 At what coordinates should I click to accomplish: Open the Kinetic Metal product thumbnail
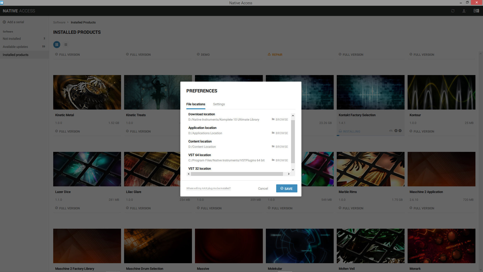pos(87,92)
